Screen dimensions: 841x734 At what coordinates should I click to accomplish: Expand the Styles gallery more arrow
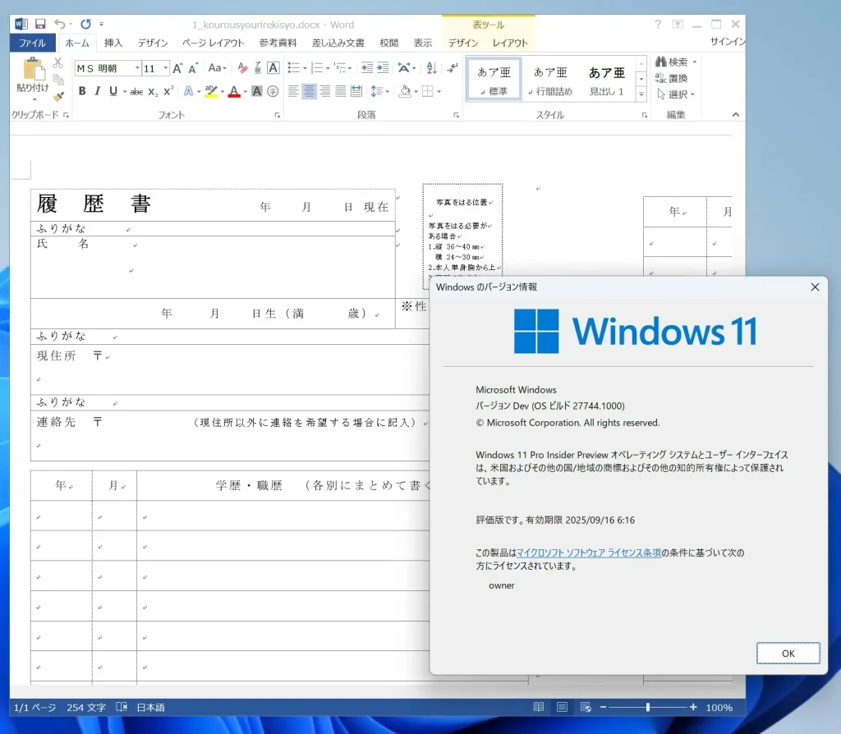coord(641,94)
